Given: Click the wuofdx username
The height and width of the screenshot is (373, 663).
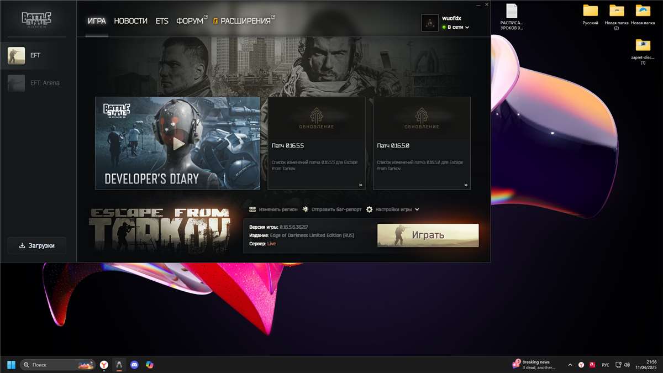Looking at the screenshot, I should 452,18.
